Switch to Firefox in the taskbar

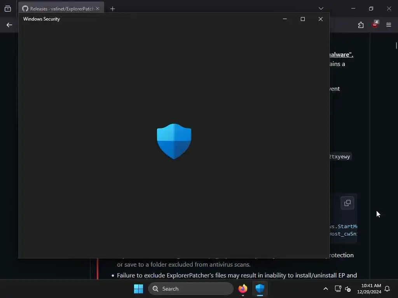click(x=243, y=289)
